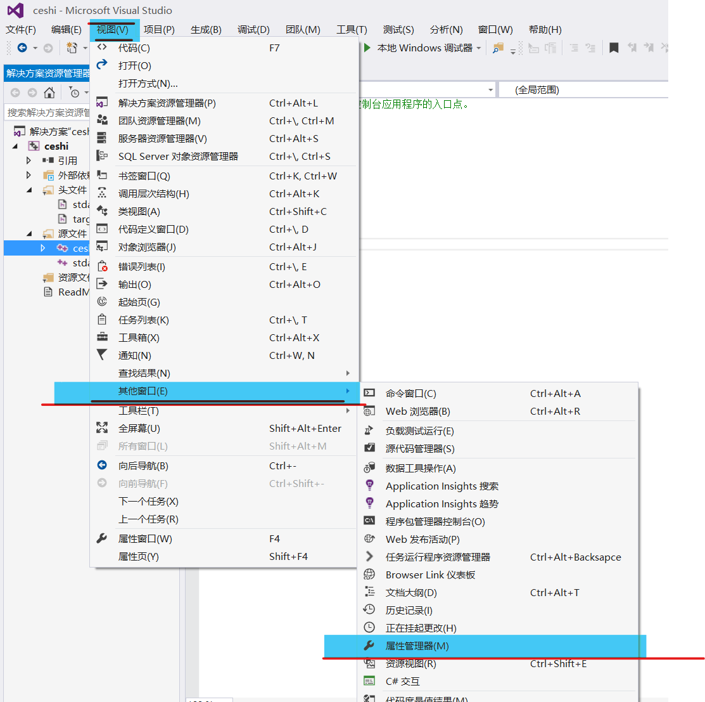Click the back arrow icon in Solution Explorer
705x702 pixels.
(15, 93)
